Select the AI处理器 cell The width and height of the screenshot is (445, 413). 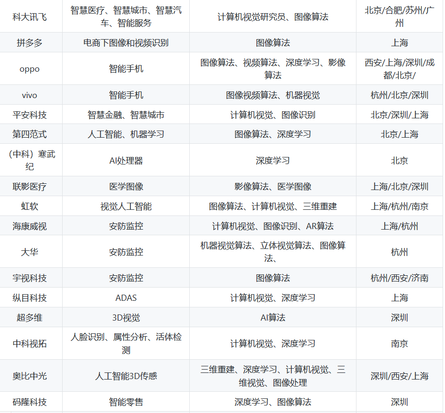point(126,161)
